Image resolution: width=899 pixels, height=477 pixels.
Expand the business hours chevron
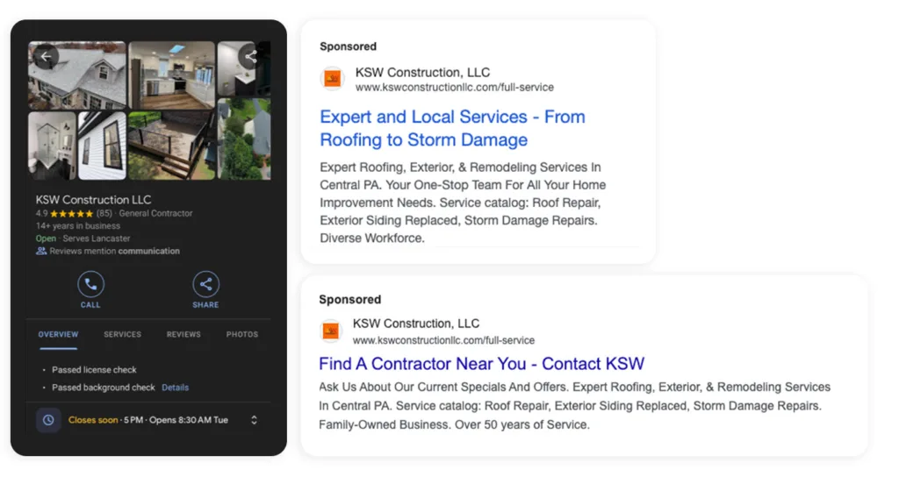254,420
